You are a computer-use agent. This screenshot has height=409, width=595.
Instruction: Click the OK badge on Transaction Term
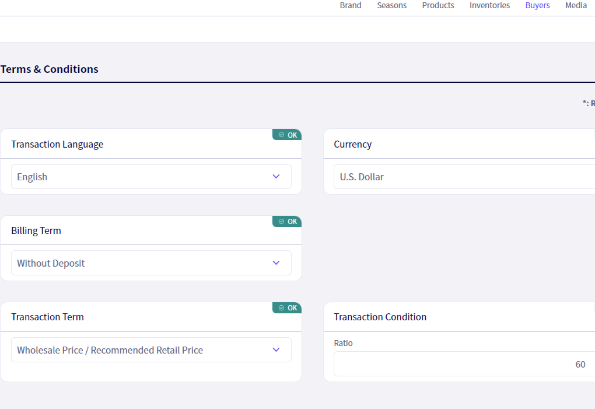tap(287, 307)
